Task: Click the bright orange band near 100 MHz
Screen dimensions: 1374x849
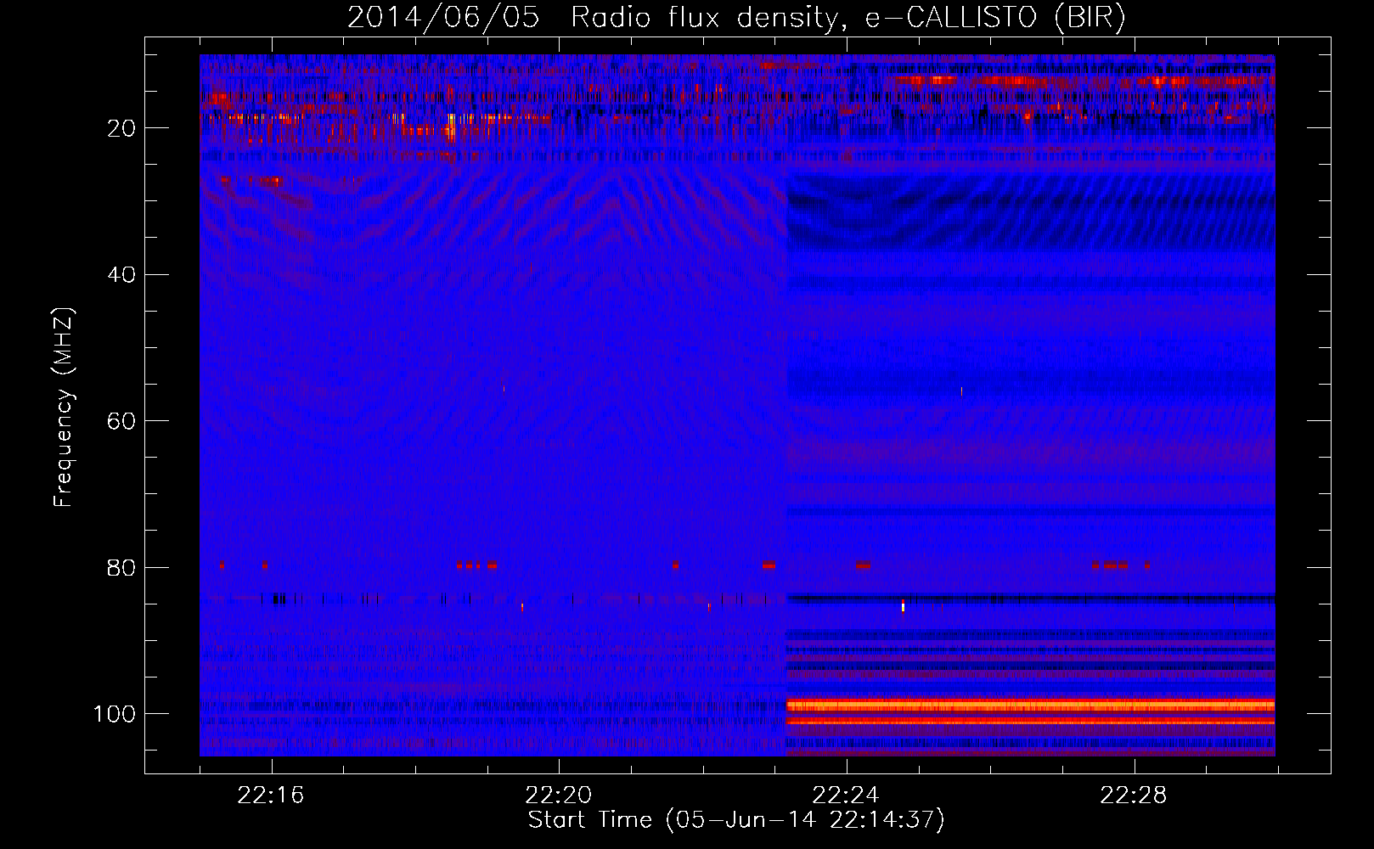Action: pyautogui.click(x=1030, y=706)
